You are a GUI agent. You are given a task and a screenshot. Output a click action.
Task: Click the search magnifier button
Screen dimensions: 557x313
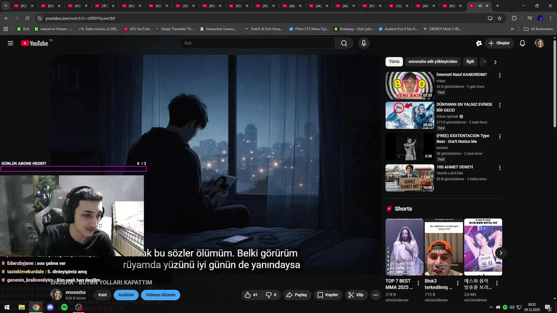344,43
